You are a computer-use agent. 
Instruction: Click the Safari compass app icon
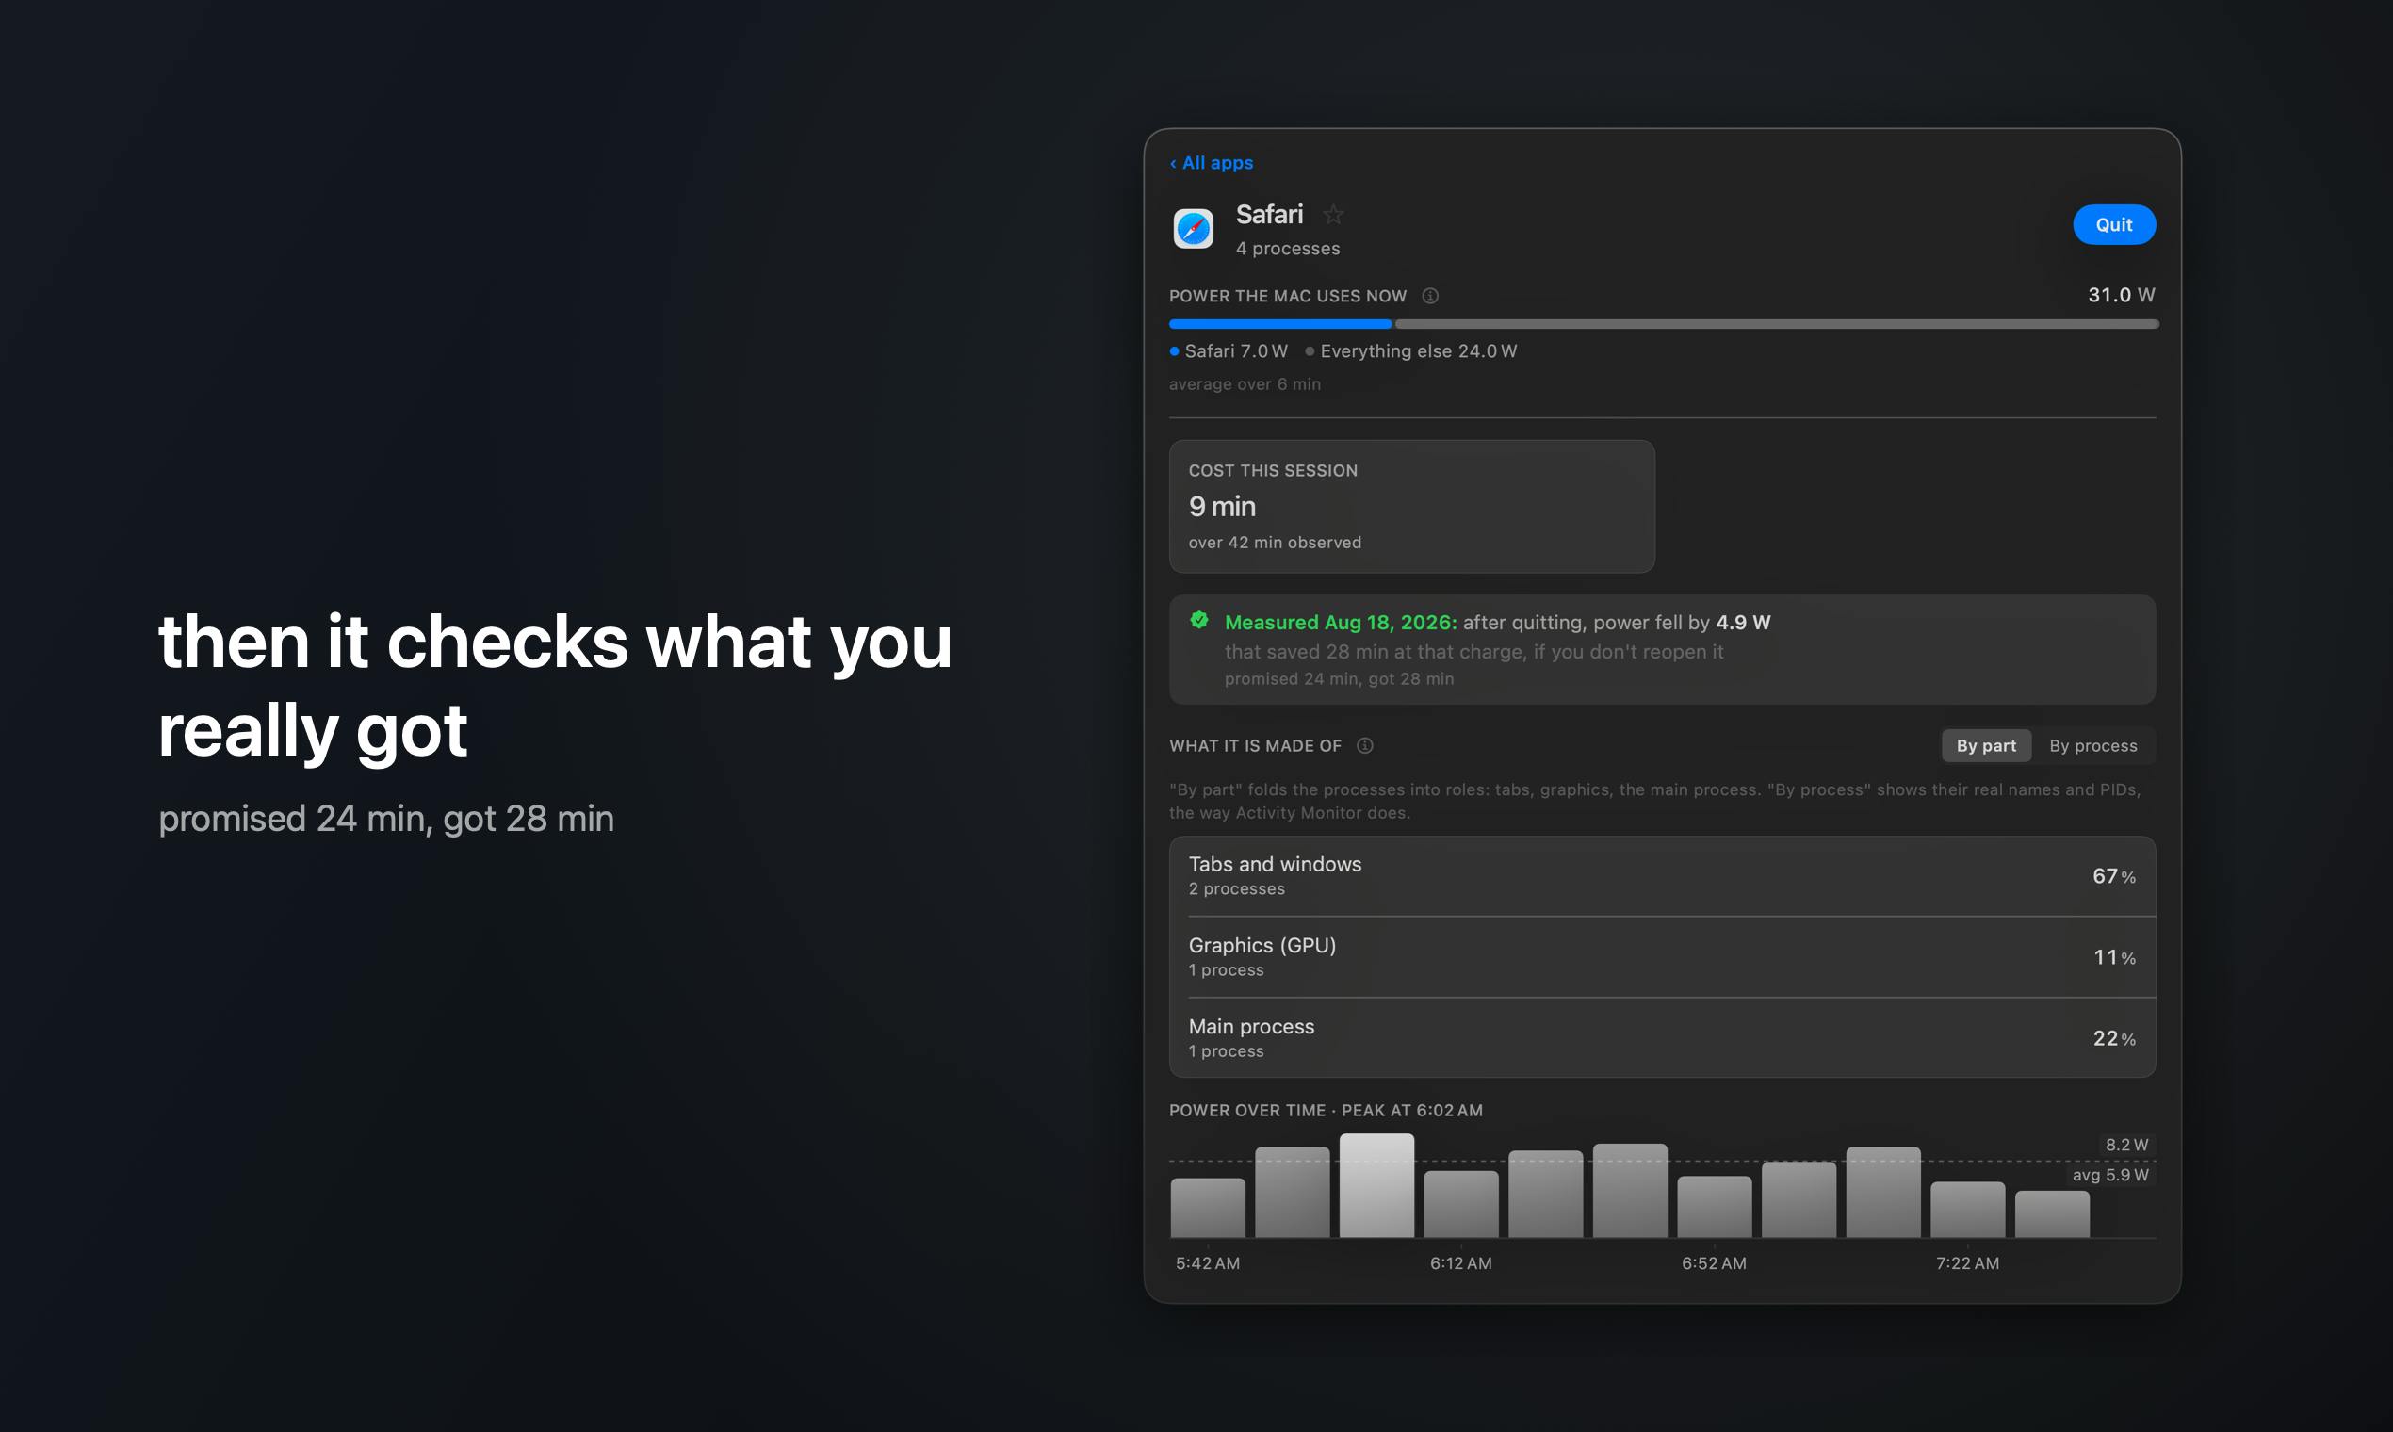[x=1193, y=229]
